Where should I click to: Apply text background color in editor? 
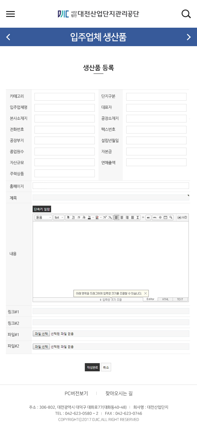pos(97,217)
